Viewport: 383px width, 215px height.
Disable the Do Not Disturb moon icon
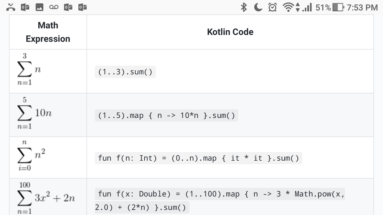point(258,7)
